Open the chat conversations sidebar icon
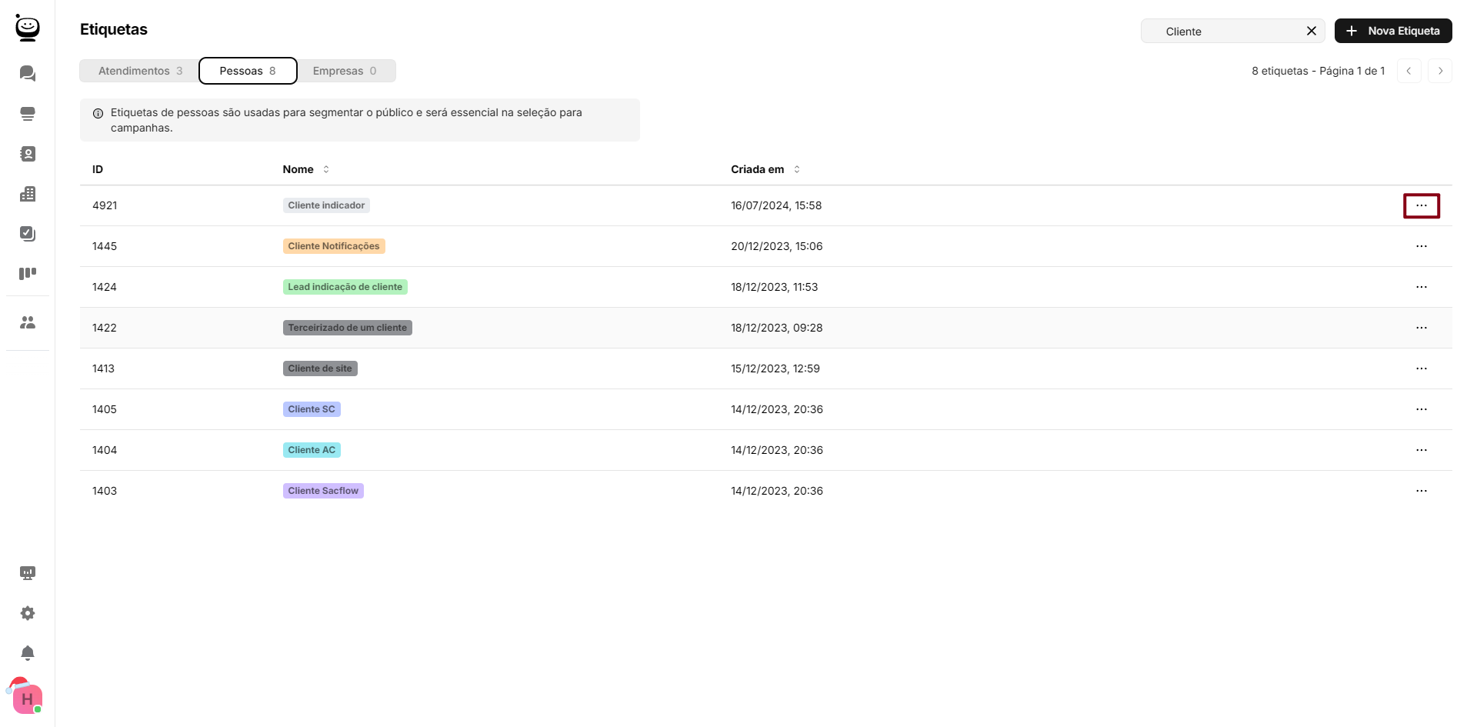The height and width of the screenshot is (727, 1477). click(28, 73)
